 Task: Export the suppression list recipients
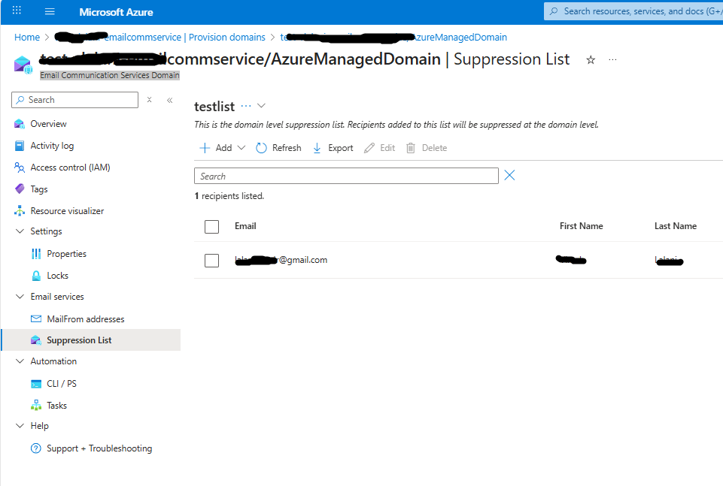pos(333,148)
